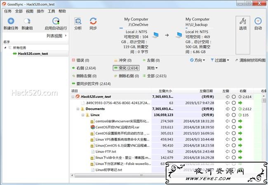
Task: Click the 左侧日期 column header
Action: [206, 91]
